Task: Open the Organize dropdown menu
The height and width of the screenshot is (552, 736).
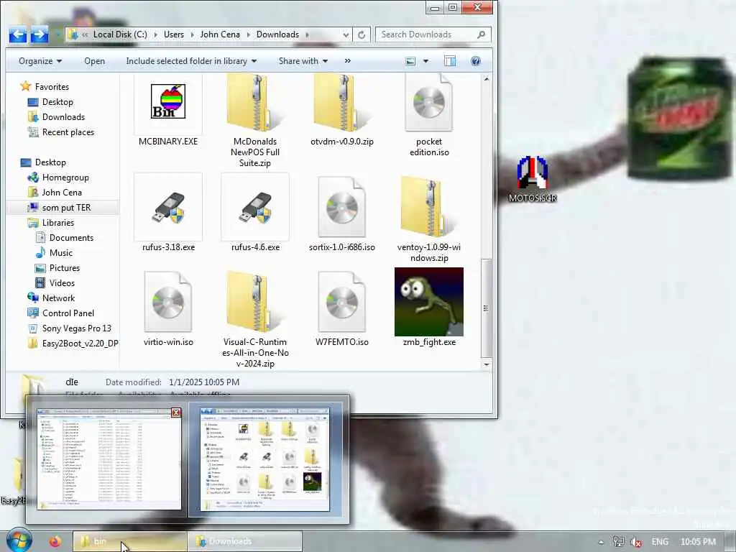Action: (40, 61)
